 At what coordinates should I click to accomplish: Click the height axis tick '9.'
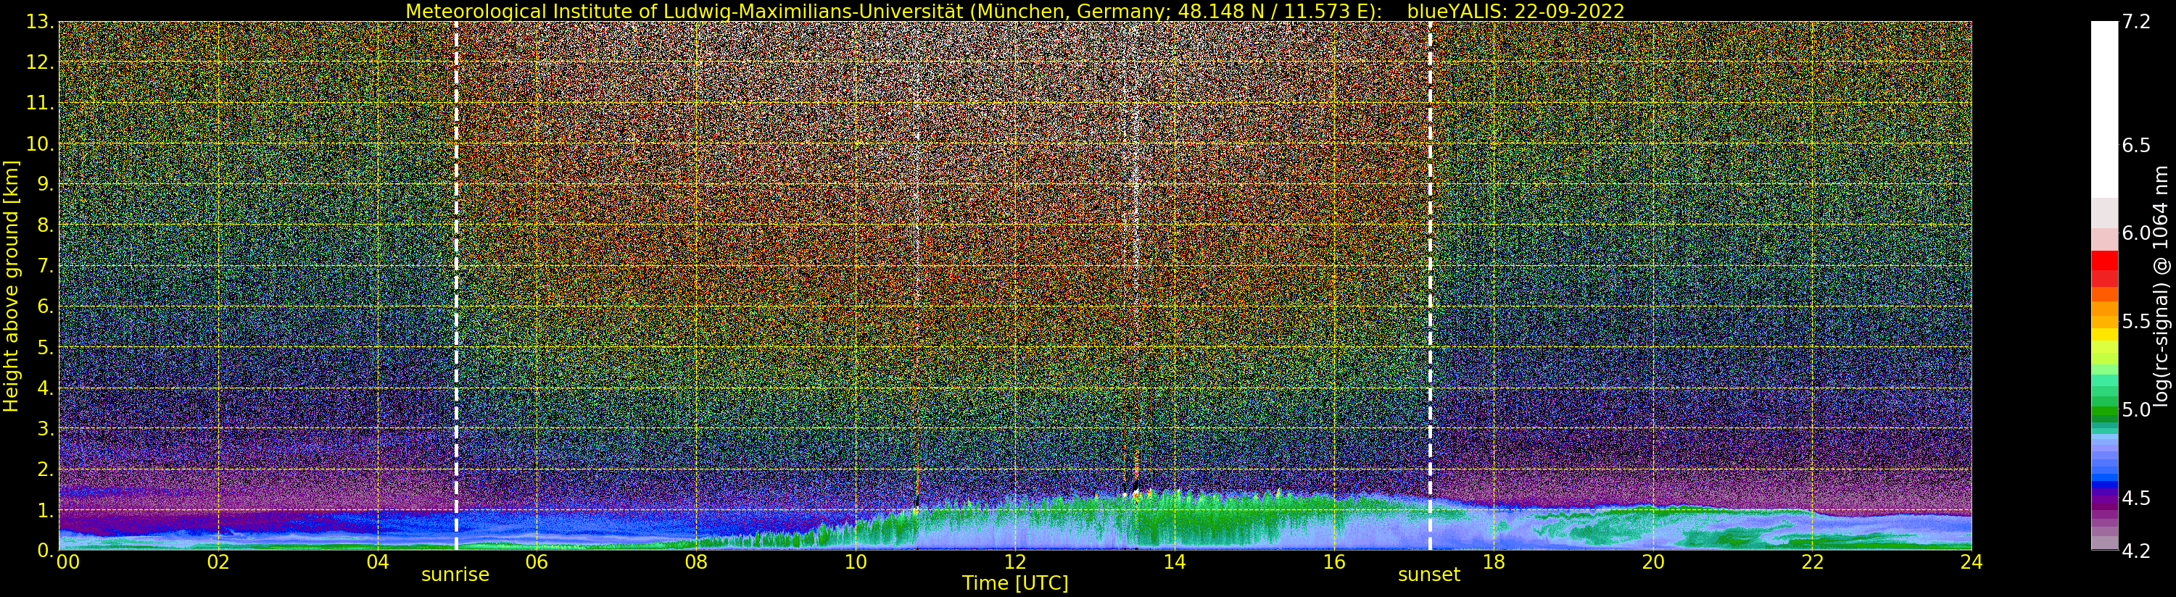click(x=46, y=184)
